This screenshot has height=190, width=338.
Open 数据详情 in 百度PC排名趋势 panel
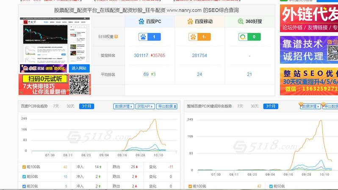[x=124, y=106]
